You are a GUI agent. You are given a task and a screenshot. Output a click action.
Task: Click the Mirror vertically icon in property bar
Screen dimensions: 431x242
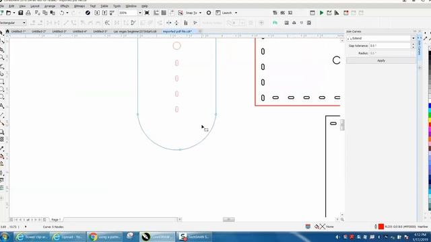[x=176, y=23]
